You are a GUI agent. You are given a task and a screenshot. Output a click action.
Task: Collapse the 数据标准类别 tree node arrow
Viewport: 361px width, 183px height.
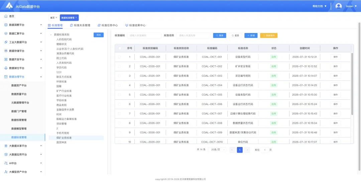pos(51,35)
